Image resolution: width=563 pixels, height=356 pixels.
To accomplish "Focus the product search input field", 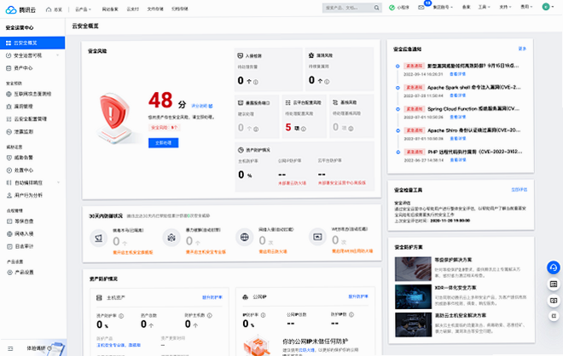I will pyautogui.click(x=347, y=8).
